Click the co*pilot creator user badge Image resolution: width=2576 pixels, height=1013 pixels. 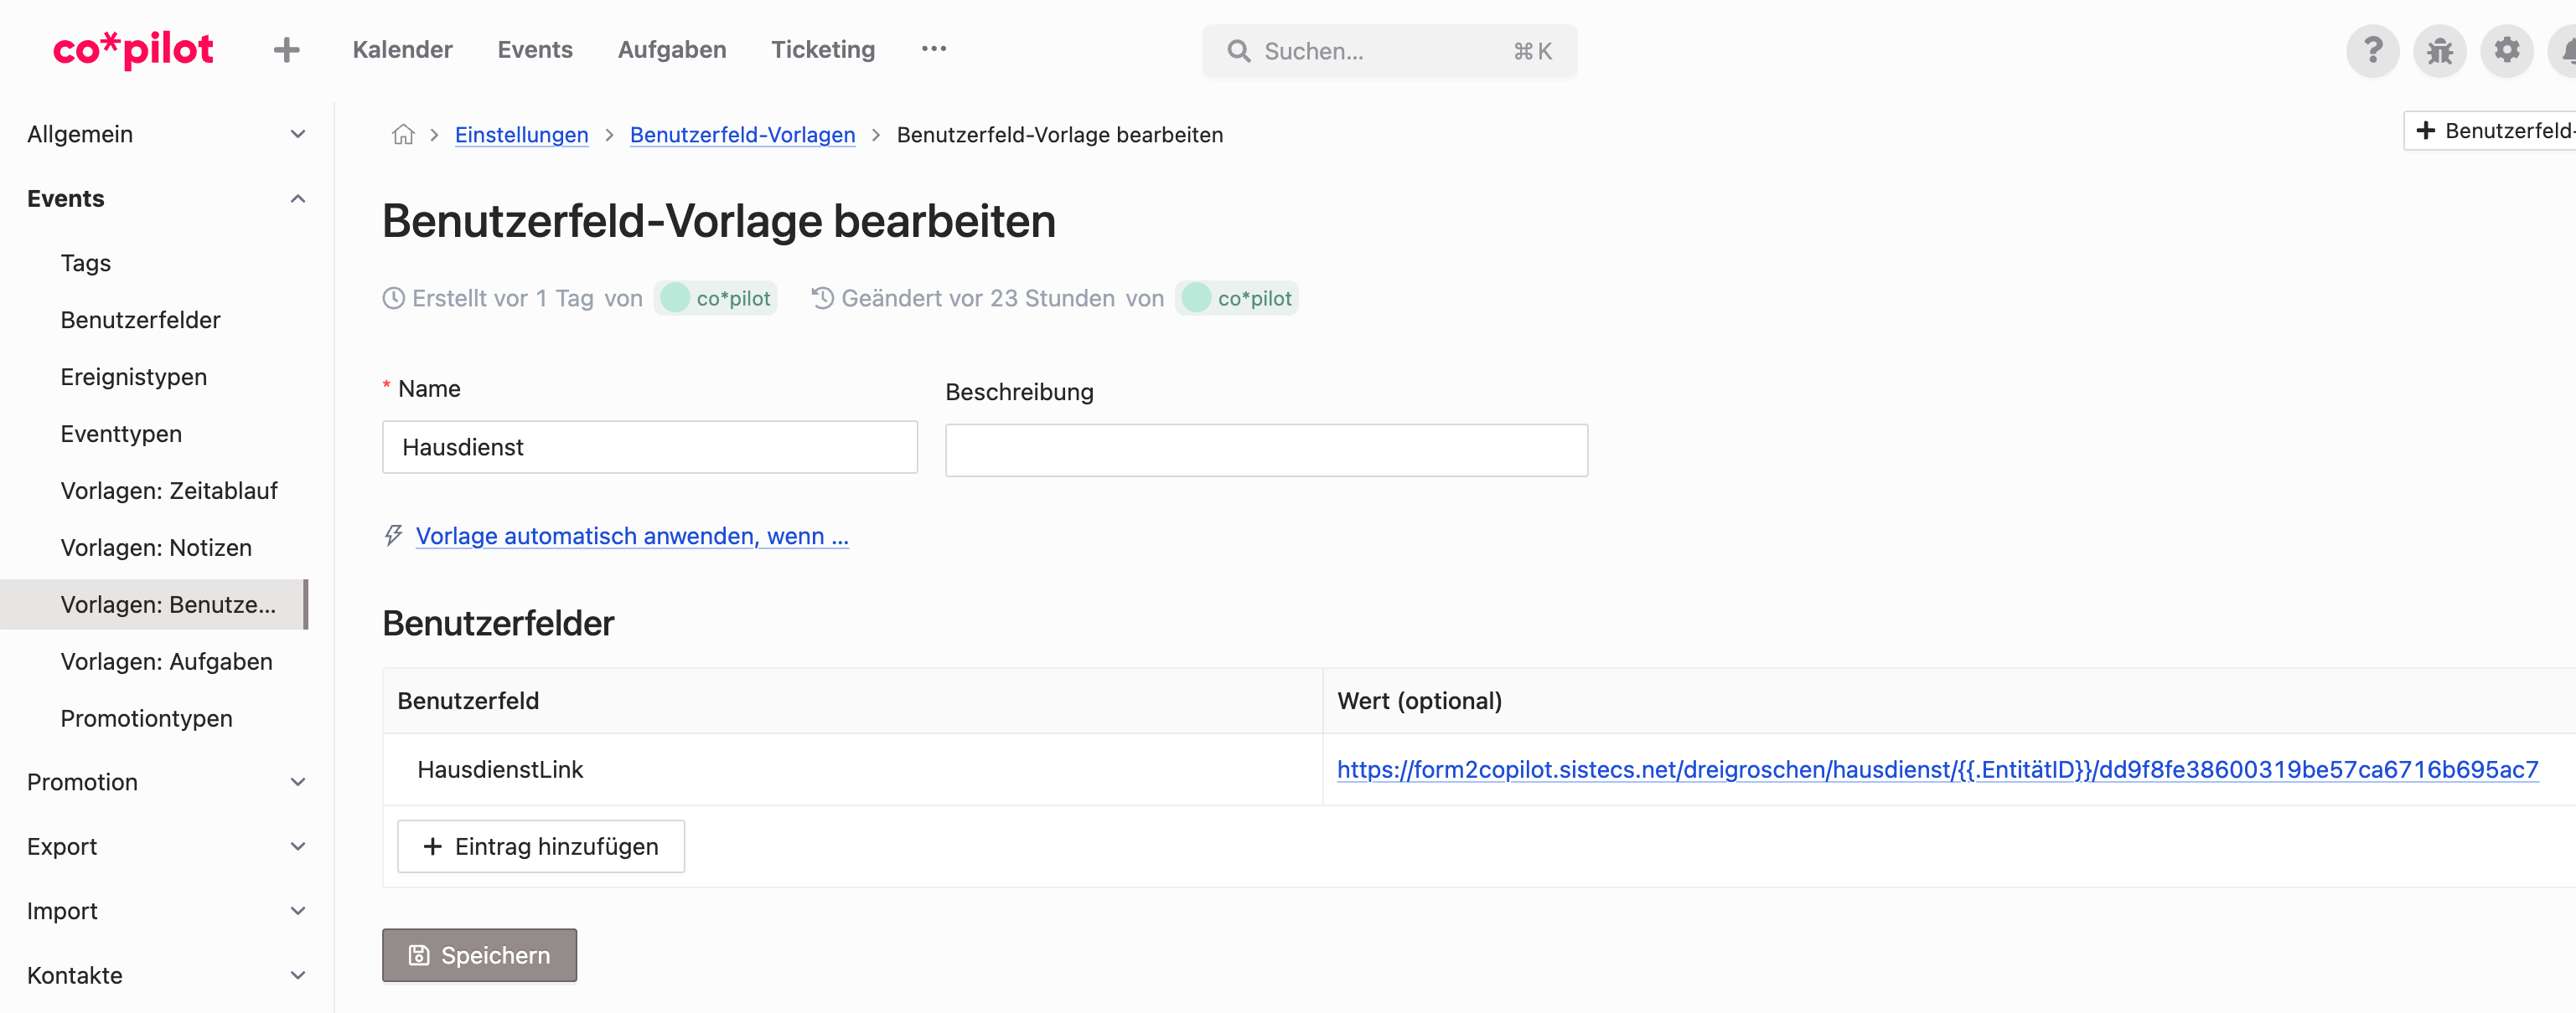(716, 298)
